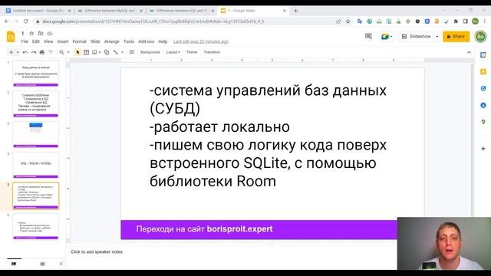Viewport: 491px width, 276px height.
Task: Open the Tools menu
Action: 129,41
